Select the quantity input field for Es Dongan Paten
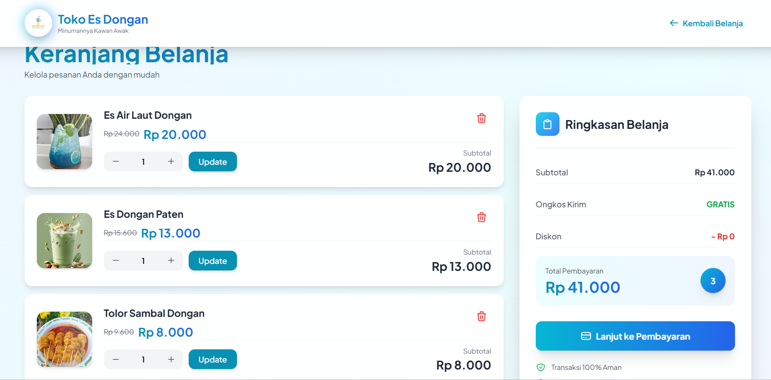The image size is (771, 380). tap(143, 260)
